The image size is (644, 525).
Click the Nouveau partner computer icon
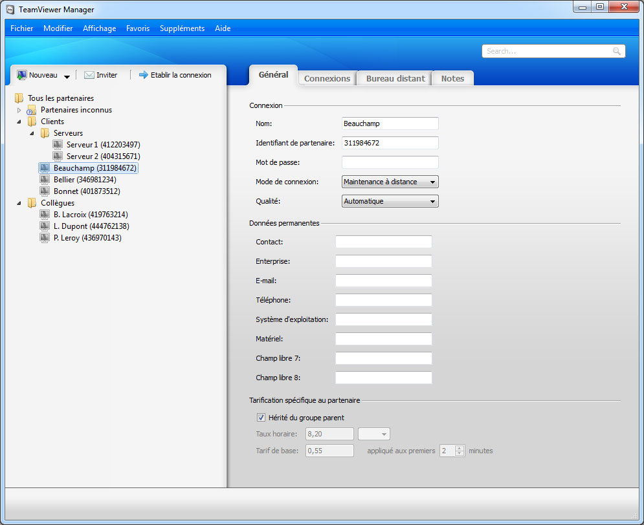coord(22,75)
